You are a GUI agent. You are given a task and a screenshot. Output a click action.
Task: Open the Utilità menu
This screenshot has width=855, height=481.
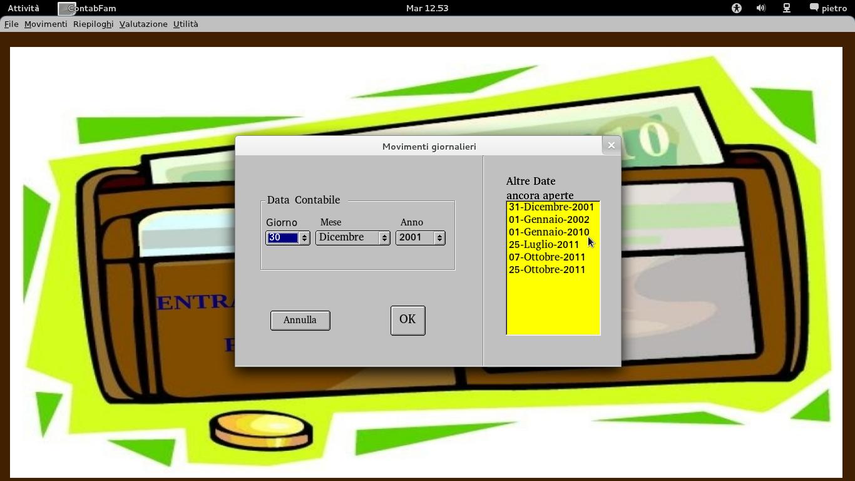click(185, 24)
